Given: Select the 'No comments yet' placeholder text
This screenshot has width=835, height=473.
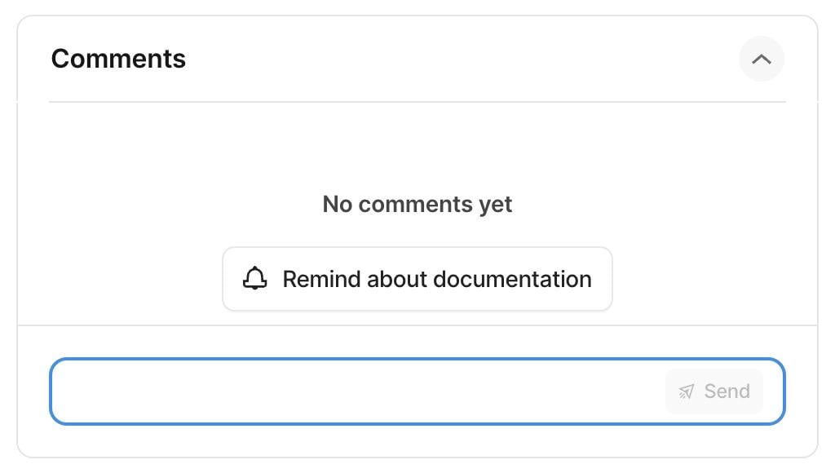Looking at the screenshot, I should [417, 204].
